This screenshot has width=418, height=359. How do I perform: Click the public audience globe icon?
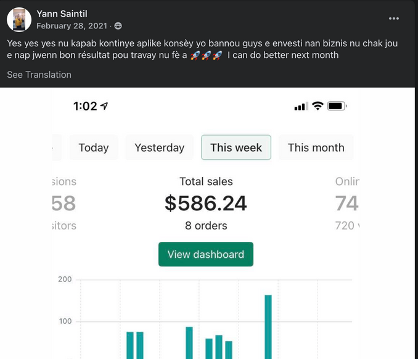pyautogui.click(x=118, y=26)
